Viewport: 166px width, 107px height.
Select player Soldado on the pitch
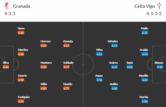pos(68,63)
